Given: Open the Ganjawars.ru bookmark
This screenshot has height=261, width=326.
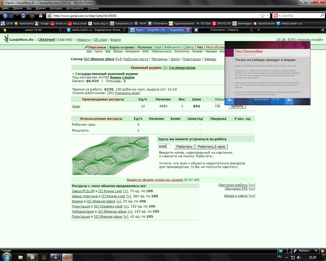Looking at the screenshot, I should coord(121,24).
